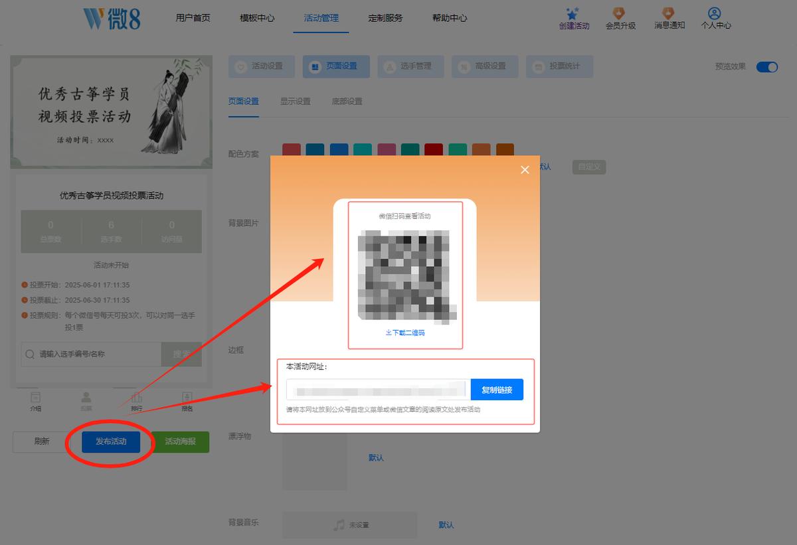Viewport: 797px width, 545px height.
Task: Switch to the 底部设置 sub-tab
Action: tap(347, 102)
